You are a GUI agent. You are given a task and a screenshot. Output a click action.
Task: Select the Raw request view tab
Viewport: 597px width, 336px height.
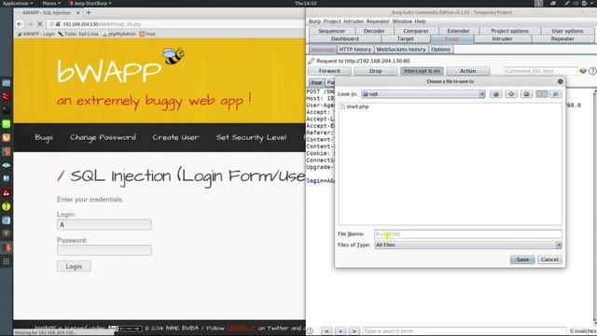[x=316, y=83]
